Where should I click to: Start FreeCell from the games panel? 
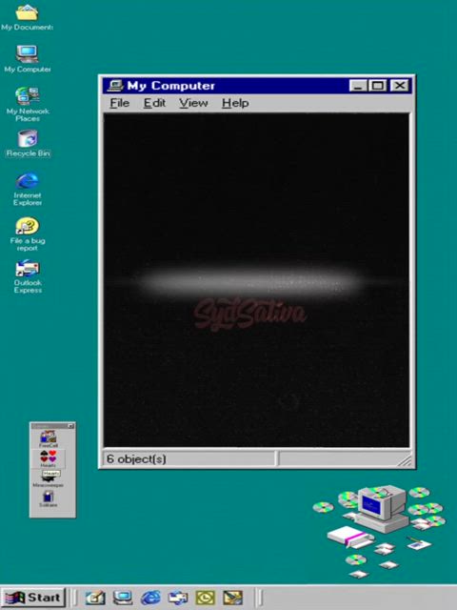coord(49,438)
